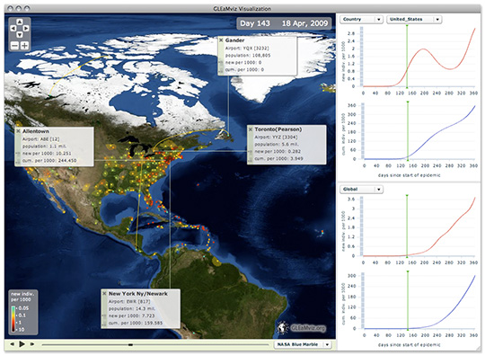Click the 18 Apr, 2009 date label
Image resolution: width=485 pixels, height=355 pixels.
pyautogui.click(x=304, y=23)
